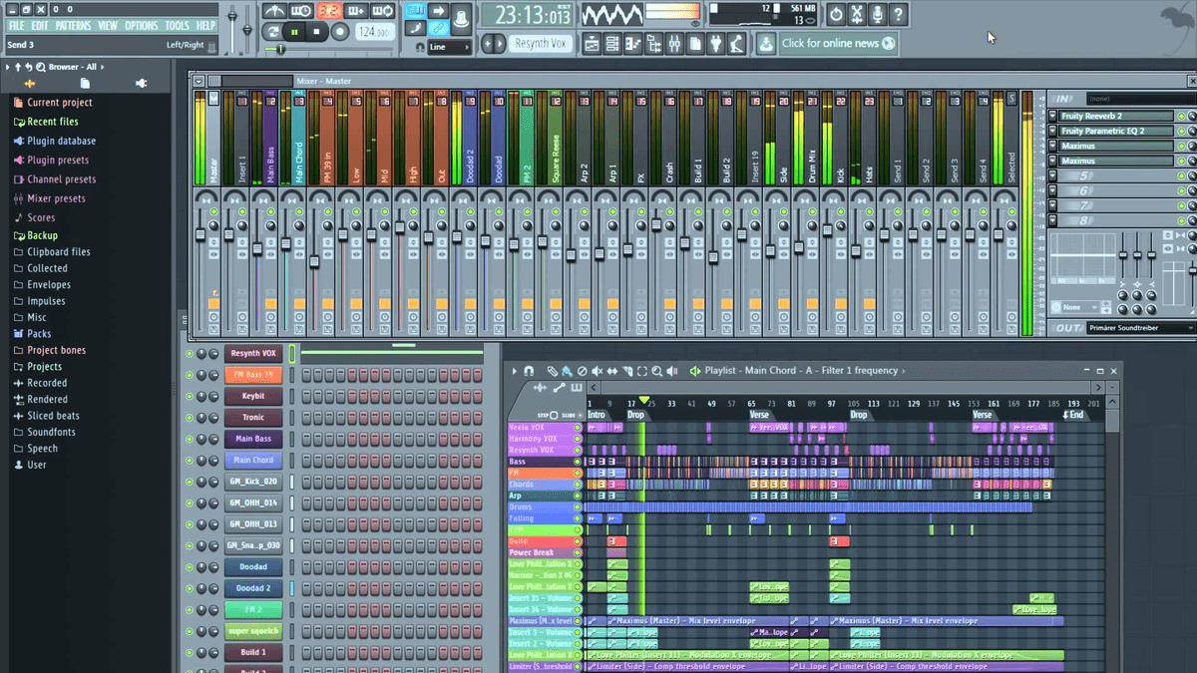
Task: Click the online news button
Action: click(x=828, y=44)
